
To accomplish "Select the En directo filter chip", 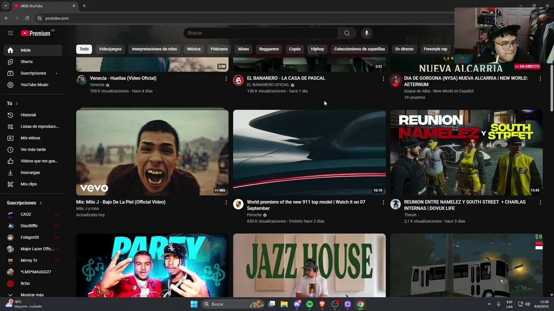I will [404, 49].
